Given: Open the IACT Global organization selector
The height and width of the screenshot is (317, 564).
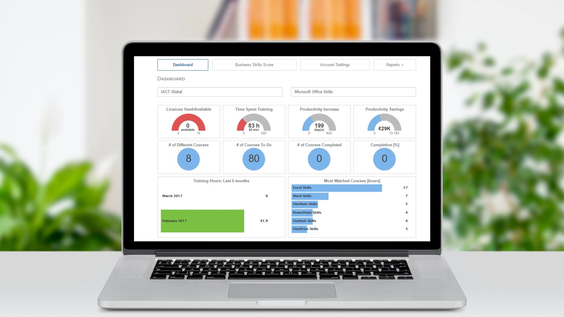Looking at the screenshot, I should (220, 92).
